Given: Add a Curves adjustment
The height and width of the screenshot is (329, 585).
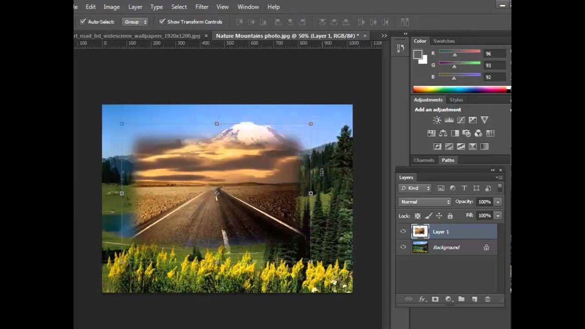Looking at the screenshot, I should pyautogui.click(x=461, y=120).
